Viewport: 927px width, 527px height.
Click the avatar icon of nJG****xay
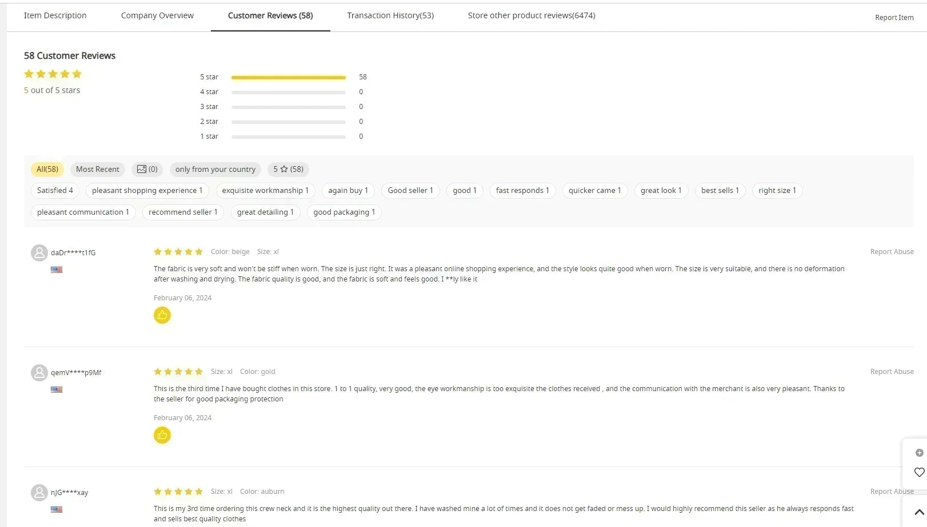(x=39, y=493)
